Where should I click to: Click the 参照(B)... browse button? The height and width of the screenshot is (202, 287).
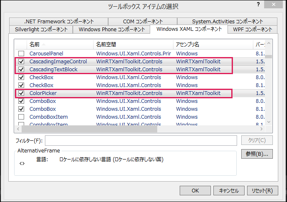(x=257, y=154)
